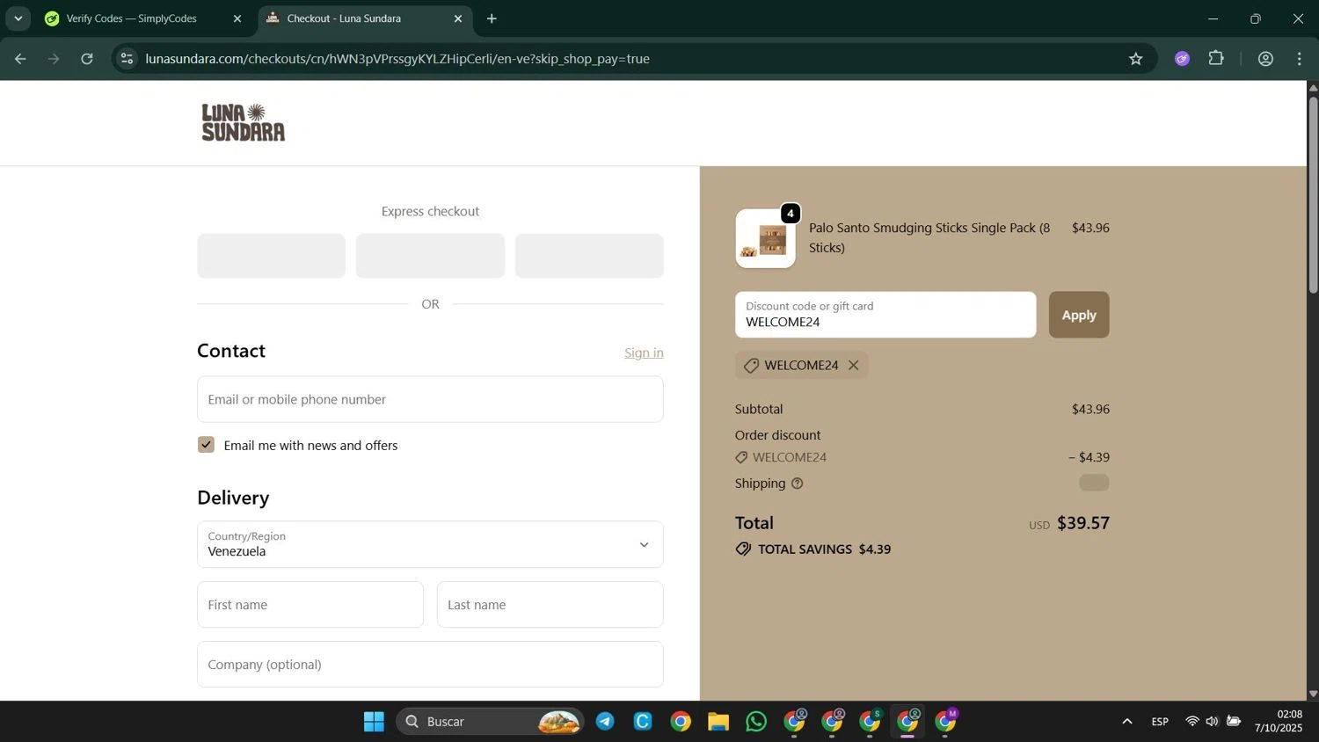1319x742 pixels.
Task: Click the address bar URL
Action: 397,59
